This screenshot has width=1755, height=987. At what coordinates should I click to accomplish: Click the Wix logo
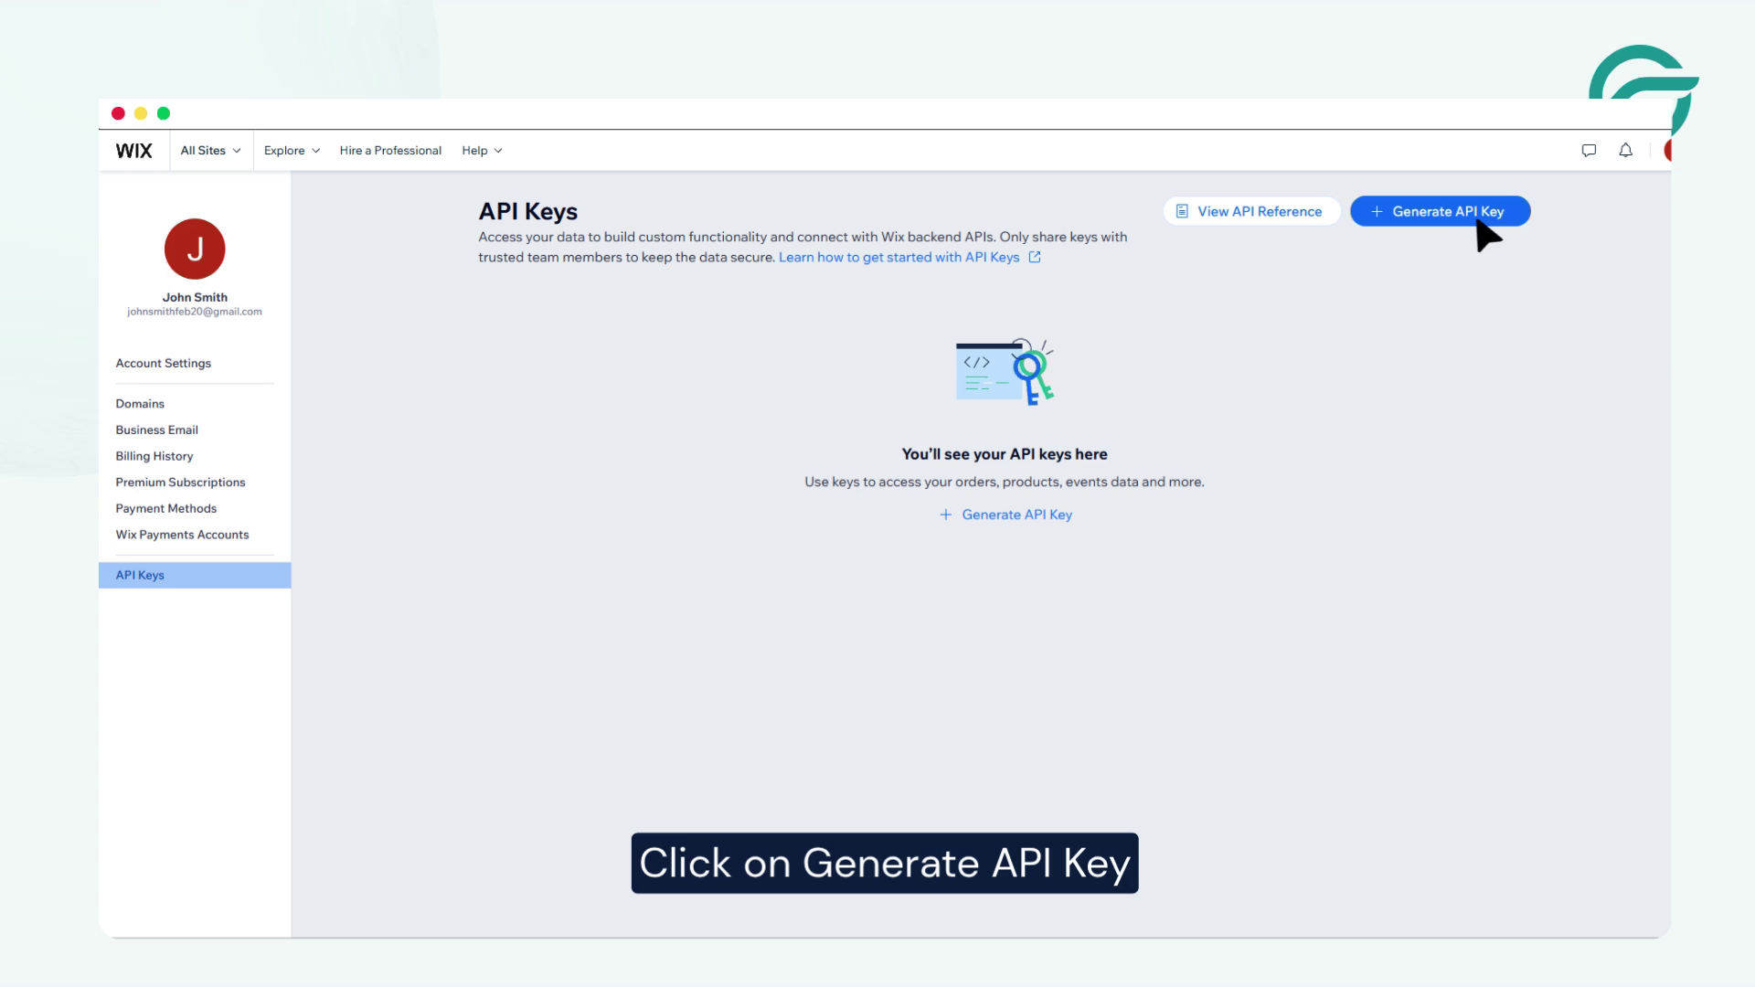coord(133,151)
